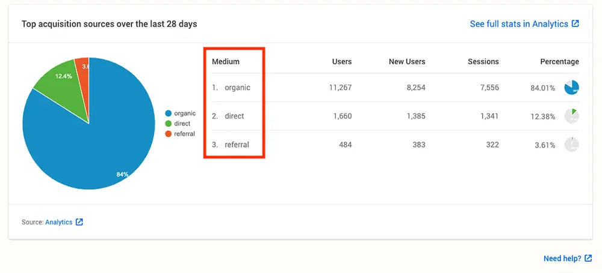Click mini pie icon in organic row

pos(572,88)
